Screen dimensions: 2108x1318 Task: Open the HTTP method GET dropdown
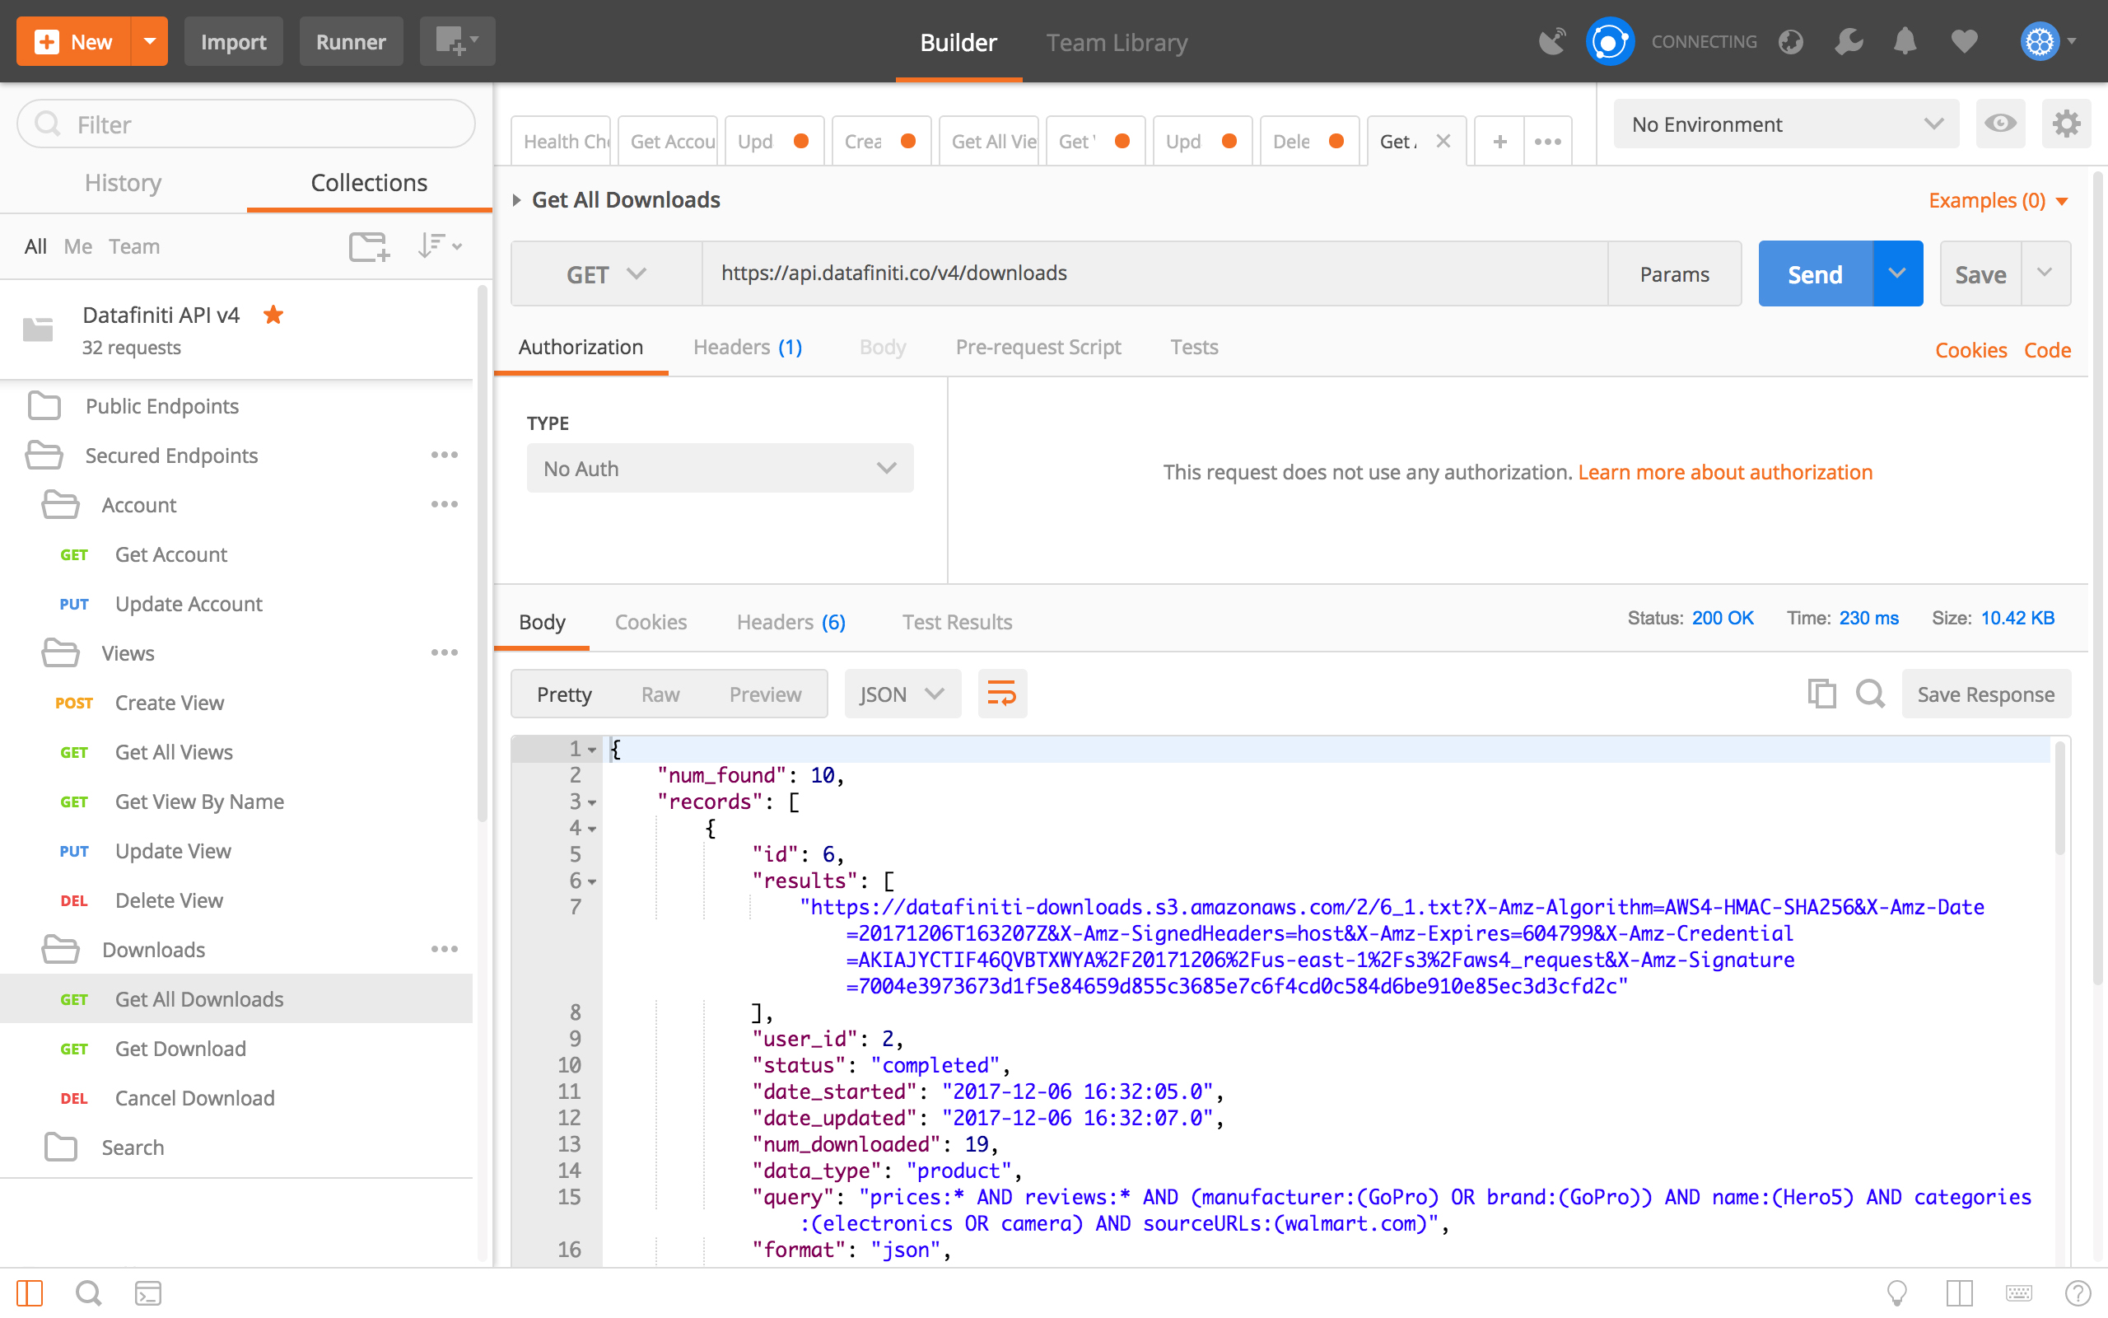click(606, 273)
